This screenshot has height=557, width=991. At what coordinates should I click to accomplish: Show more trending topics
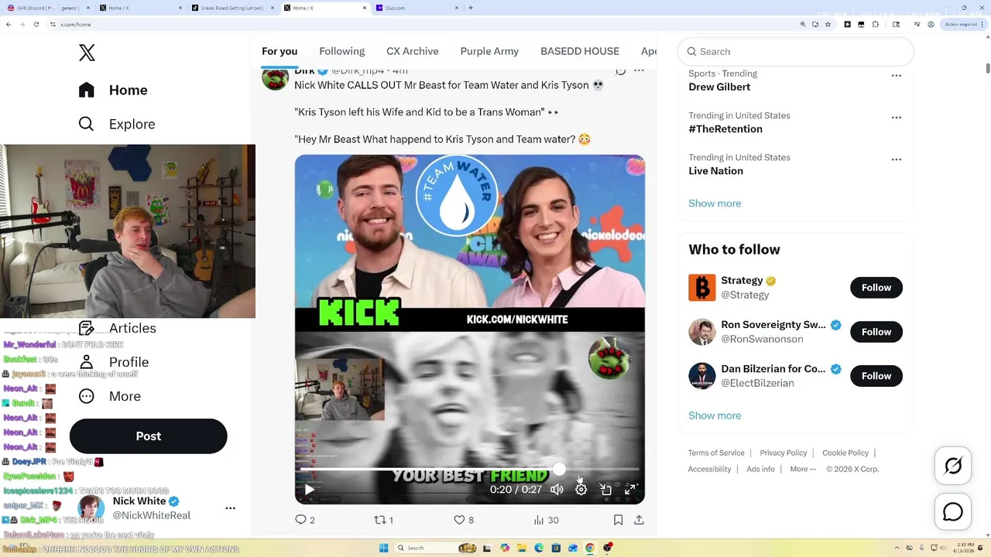point(715,203)
